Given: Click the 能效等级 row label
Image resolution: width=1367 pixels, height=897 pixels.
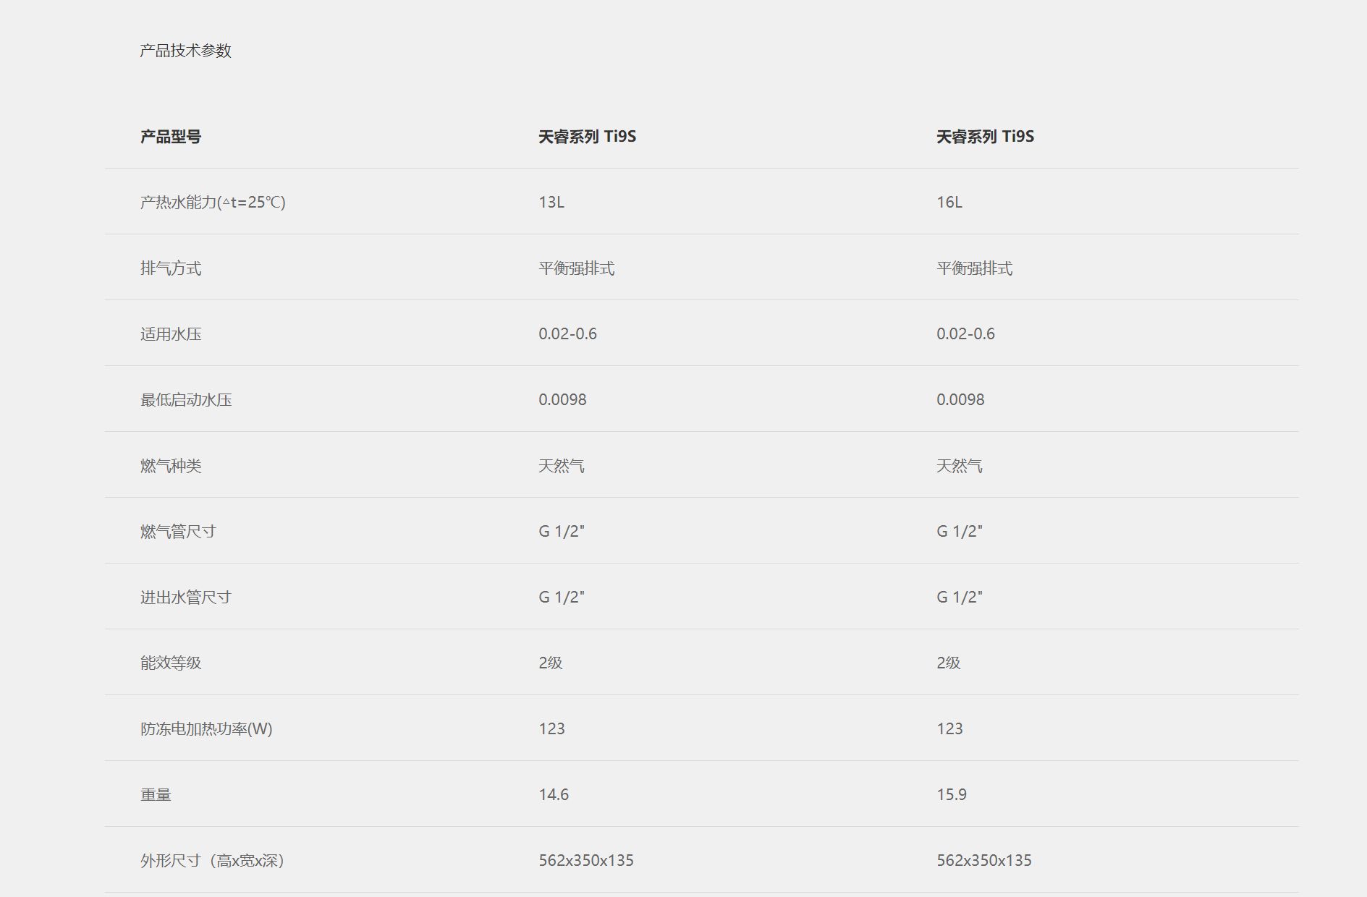Looking at the screenshot, I should [171, 663].
